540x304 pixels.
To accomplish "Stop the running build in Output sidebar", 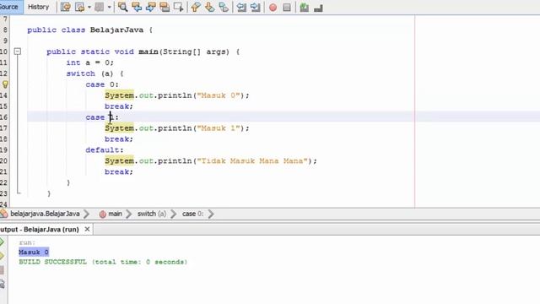I will click(x=2, y=270).
